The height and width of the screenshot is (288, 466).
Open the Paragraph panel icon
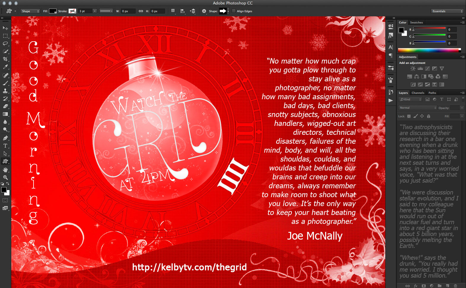pyautogui.click(x=391, y=56)
